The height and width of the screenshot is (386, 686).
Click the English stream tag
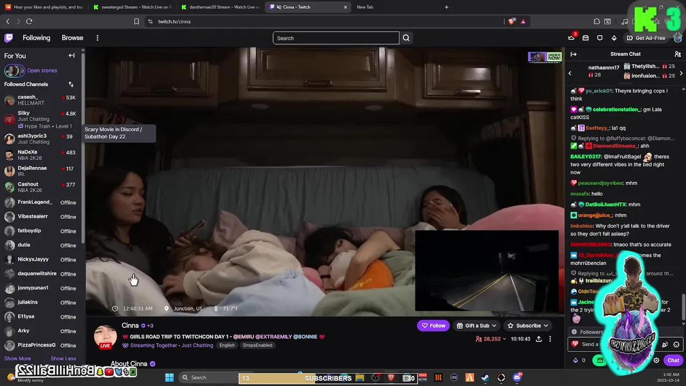227,345
